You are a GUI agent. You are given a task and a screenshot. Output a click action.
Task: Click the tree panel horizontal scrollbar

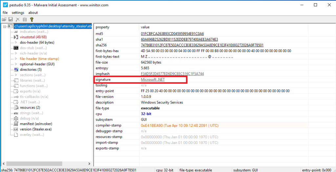(46, 163)
